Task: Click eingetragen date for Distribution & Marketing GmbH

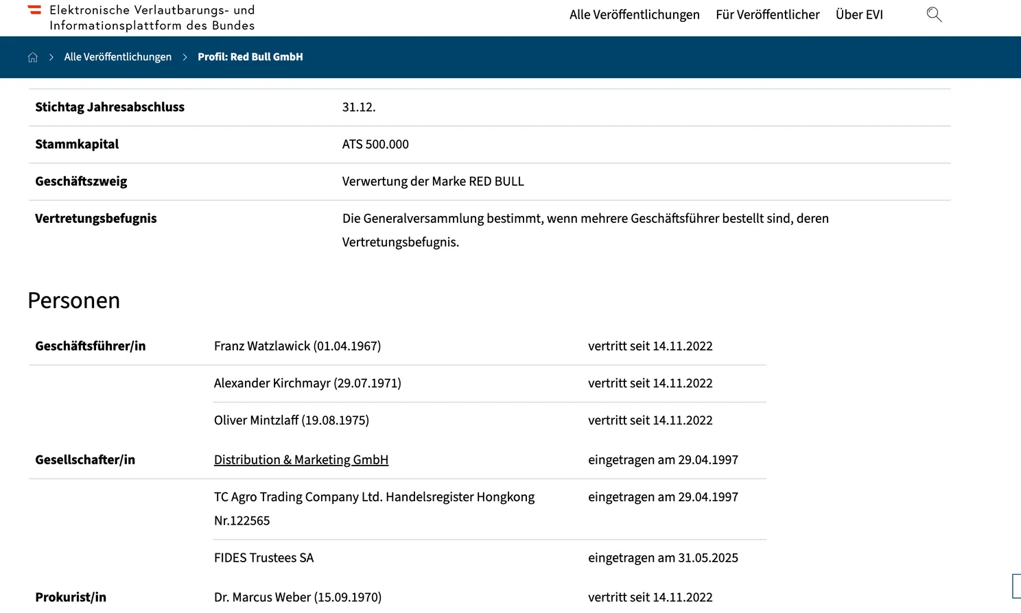Action: pyautogui.click(x=663, y=460)
